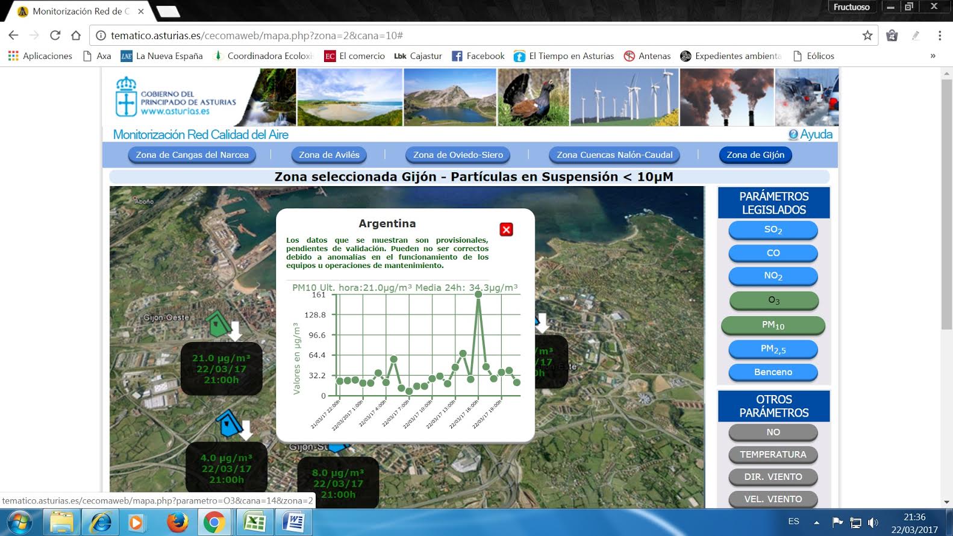
Task: Click the page's vertical scrollbar
Action: coord(946,205)
